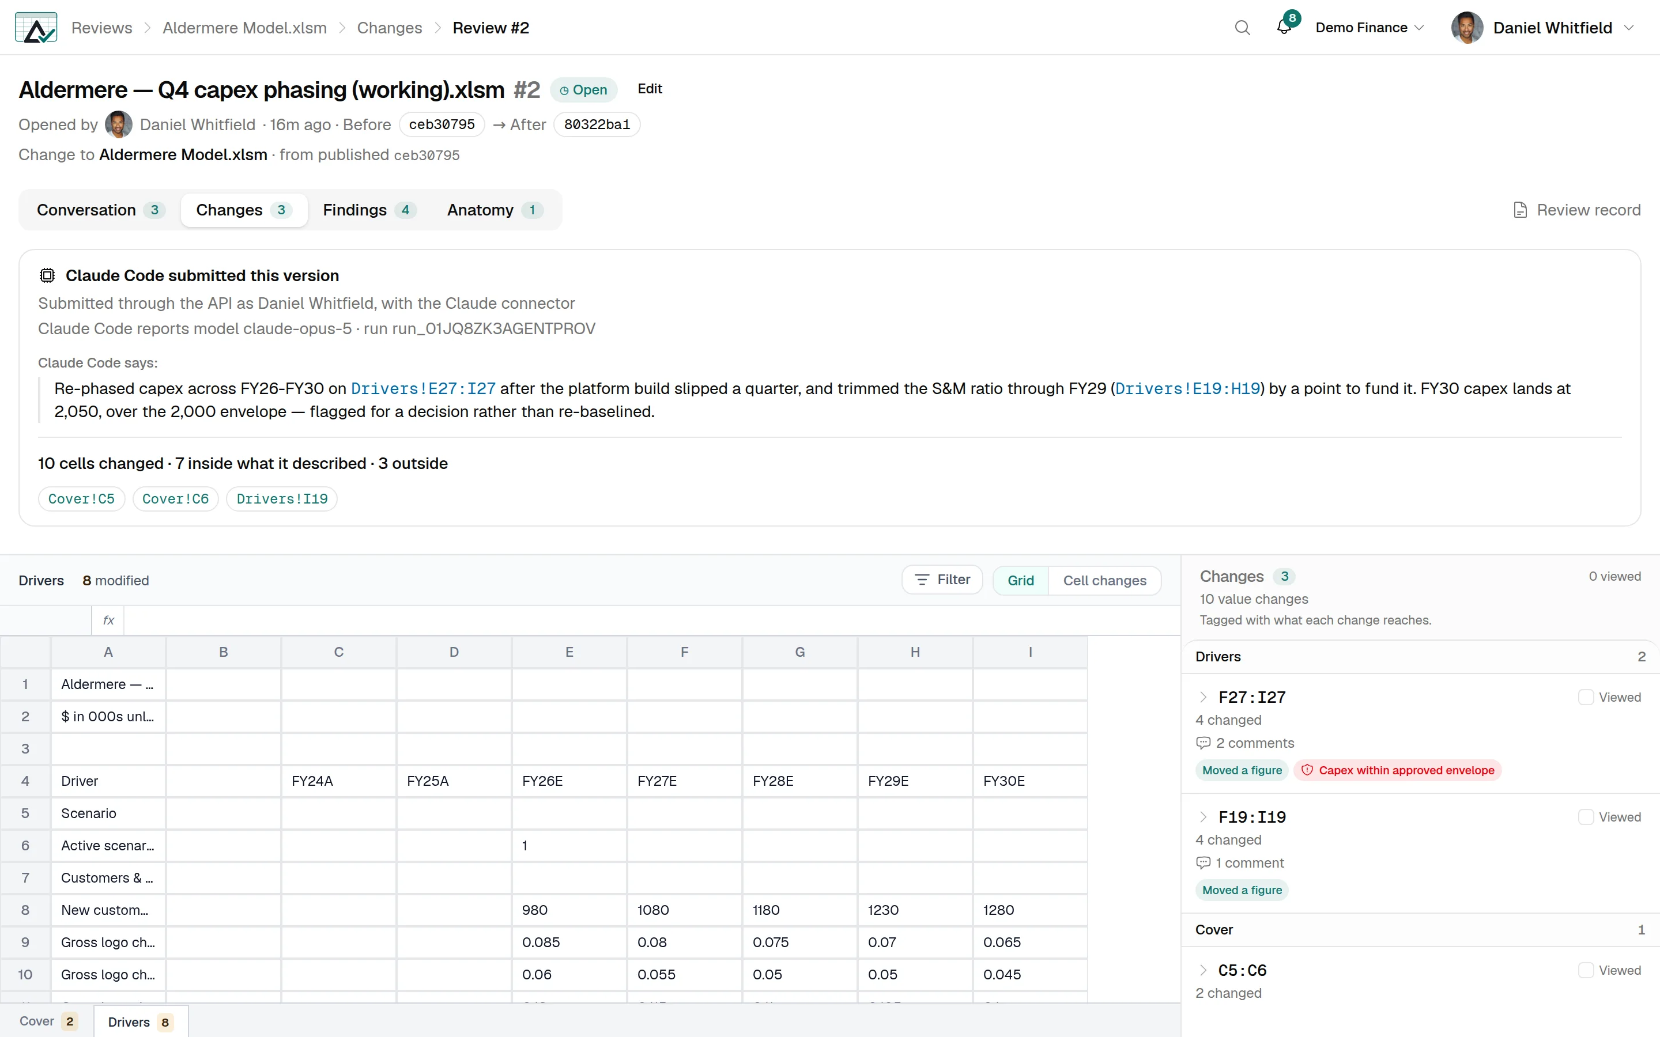Mark C5:C6 change as Viewed
Image resolution: width=1660 pixels, height=1037 pixels.
click(1585, 971)
